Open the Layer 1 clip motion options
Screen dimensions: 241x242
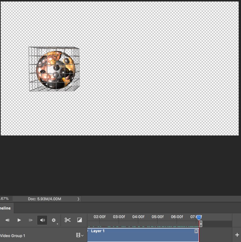(196, 231)
